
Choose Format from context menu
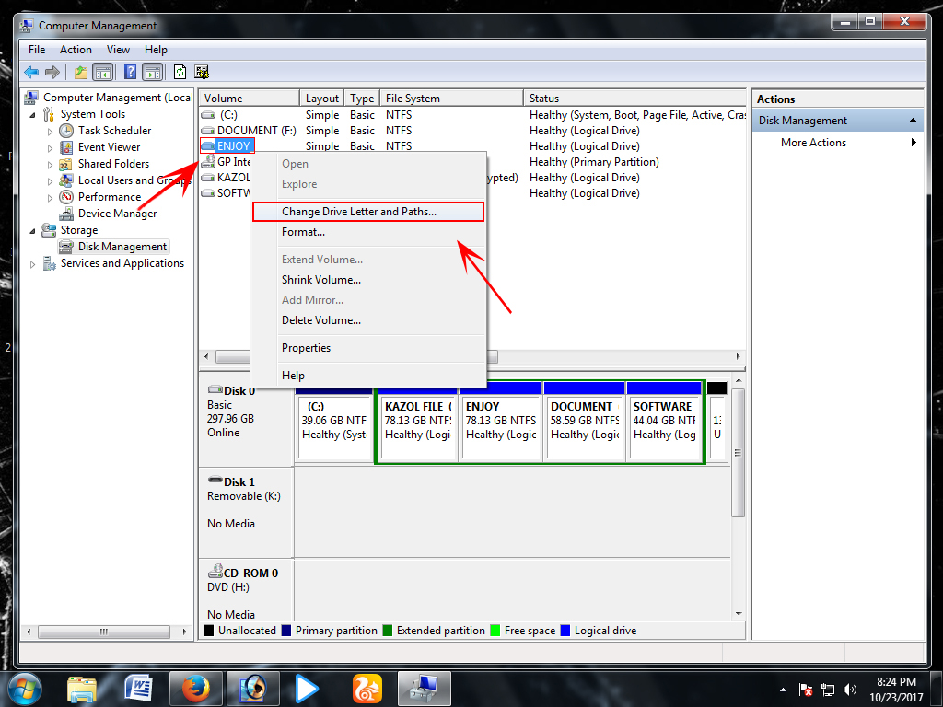point(368,232)
